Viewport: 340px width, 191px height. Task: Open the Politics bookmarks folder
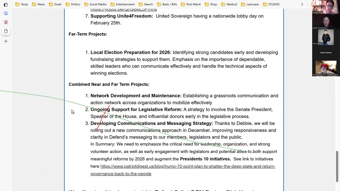pos(73,4)
